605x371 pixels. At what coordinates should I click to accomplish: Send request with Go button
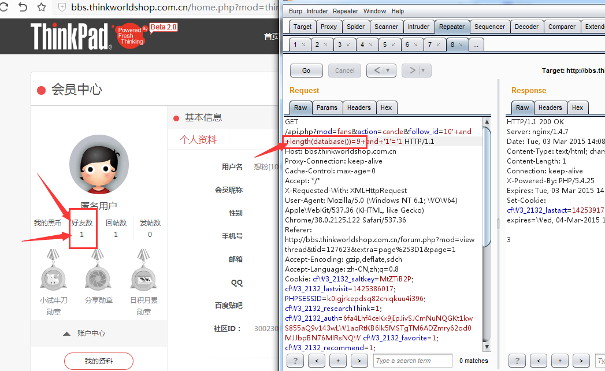click(306, 71)
